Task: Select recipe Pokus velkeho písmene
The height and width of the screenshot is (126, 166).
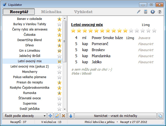Action: pyautogui.click(x=30, y=77)
